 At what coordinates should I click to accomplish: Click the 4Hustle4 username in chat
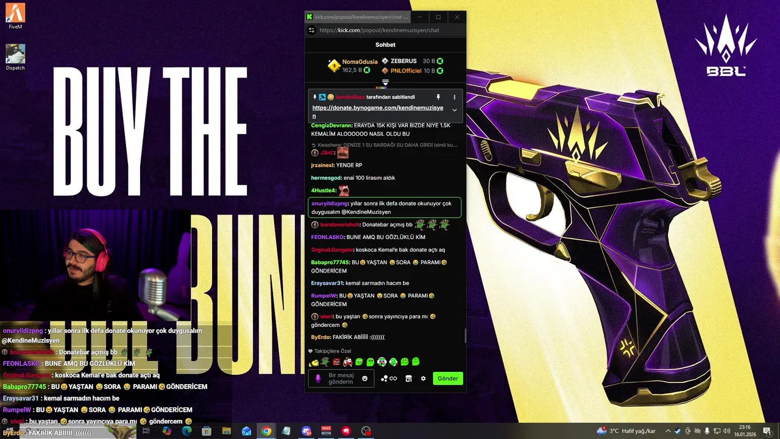point(324,190)
